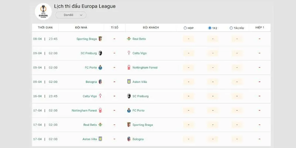Click Sporting Braga crest in first row
296x148 pixels.
click(x=100, y=39)
